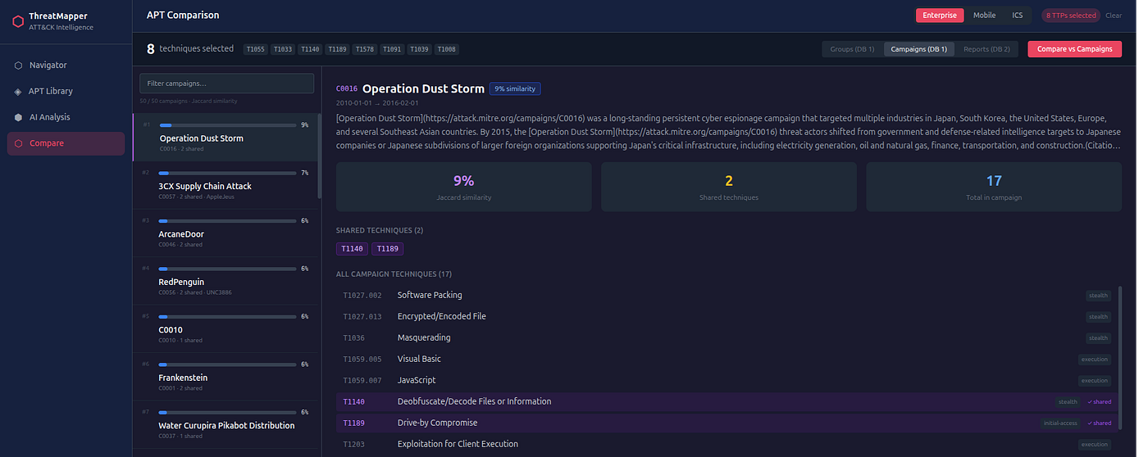This screenshot has height=457, width=1148.
Task: Open the T1059.005 Visual Basic row
Action: 725,359
